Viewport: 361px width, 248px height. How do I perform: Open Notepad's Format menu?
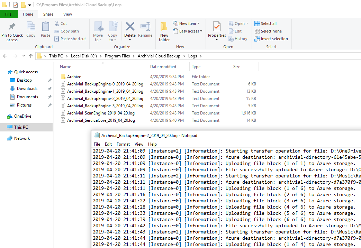point(123,144)
